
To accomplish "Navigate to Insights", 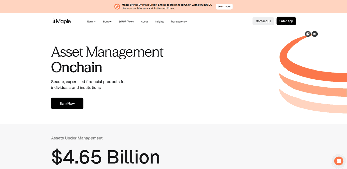I will click(x=159, y=21).
